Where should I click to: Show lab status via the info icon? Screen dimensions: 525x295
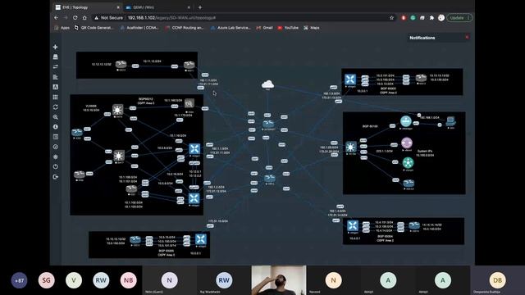[x=55, y=127]
